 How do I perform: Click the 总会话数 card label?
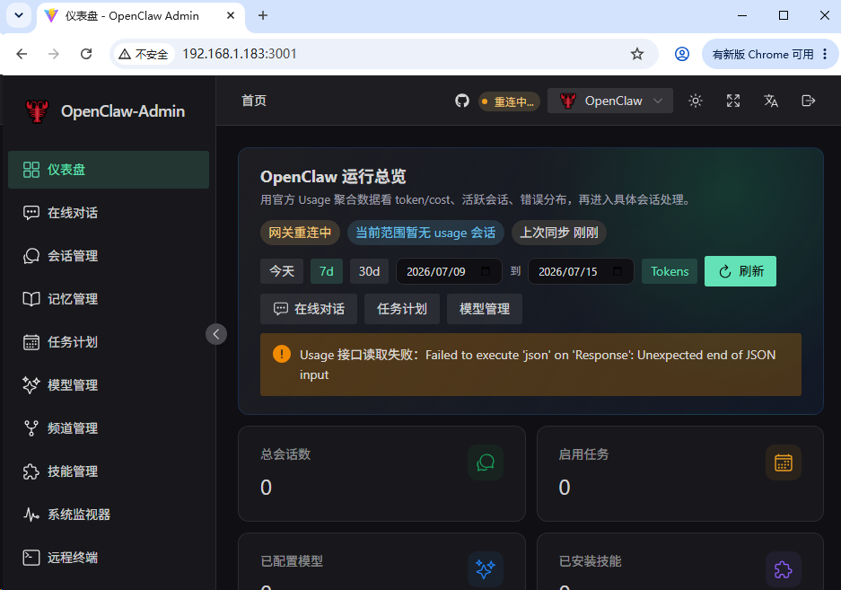(285, 454)
